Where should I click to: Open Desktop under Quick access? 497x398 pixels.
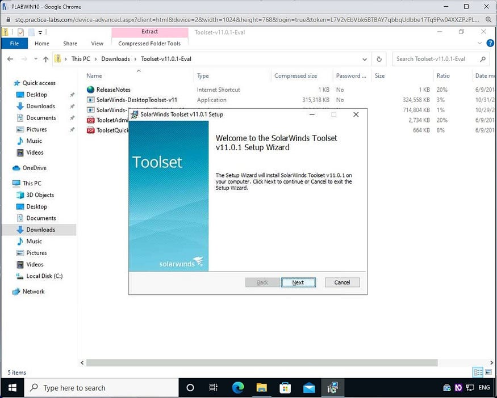[36, 94]
